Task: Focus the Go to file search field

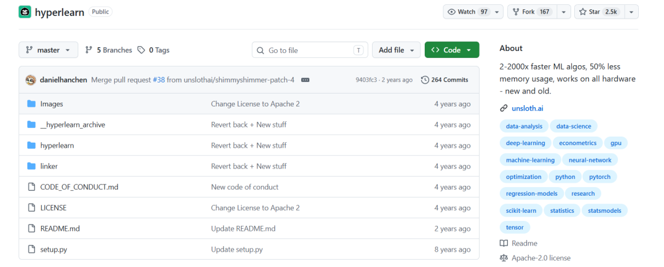Action: 310,50
